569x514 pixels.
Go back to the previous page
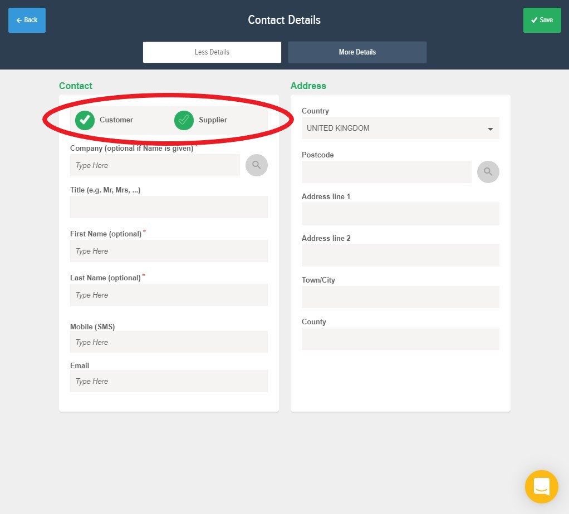pos(27,20)
